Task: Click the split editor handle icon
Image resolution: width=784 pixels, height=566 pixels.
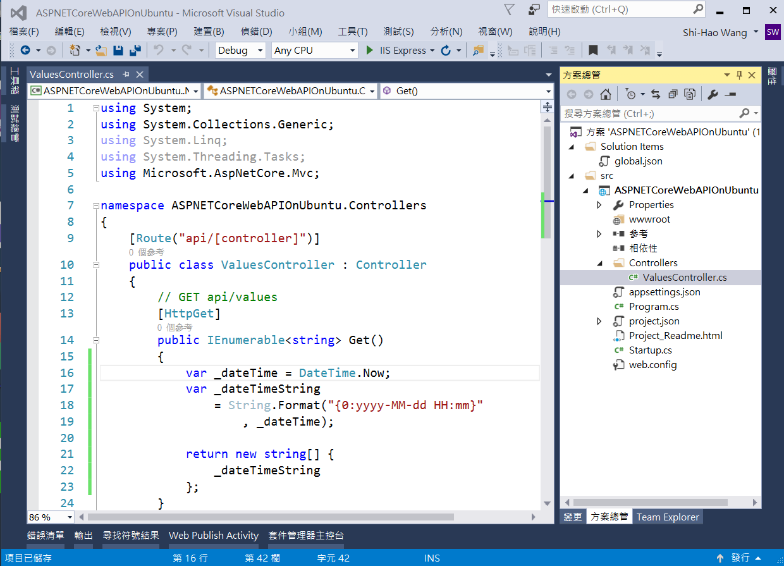Action: tap(548, 108)
